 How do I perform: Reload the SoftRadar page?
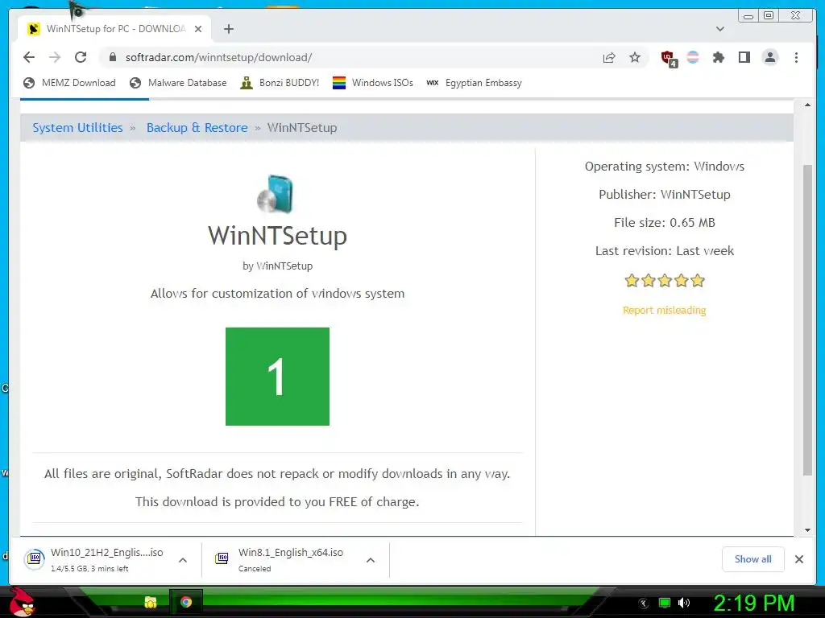pos(81,57)
